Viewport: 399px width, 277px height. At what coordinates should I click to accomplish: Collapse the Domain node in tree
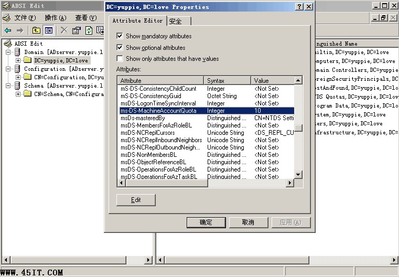(x=8, y=52)
